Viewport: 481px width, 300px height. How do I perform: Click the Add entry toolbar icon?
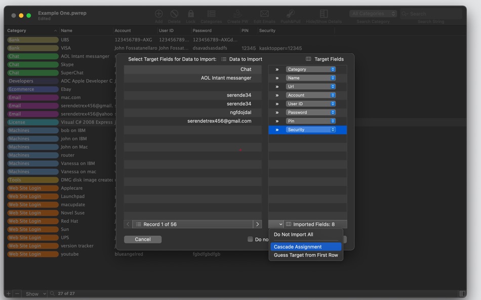click(158, 14)
